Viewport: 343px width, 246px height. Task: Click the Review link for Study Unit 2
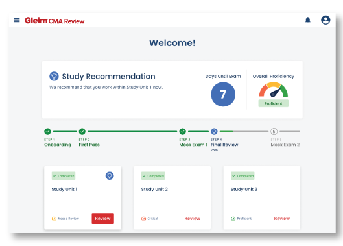[193, 218]
